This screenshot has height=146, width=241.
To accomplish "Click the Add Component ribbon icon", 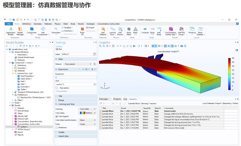I will (x=43, y=29).
